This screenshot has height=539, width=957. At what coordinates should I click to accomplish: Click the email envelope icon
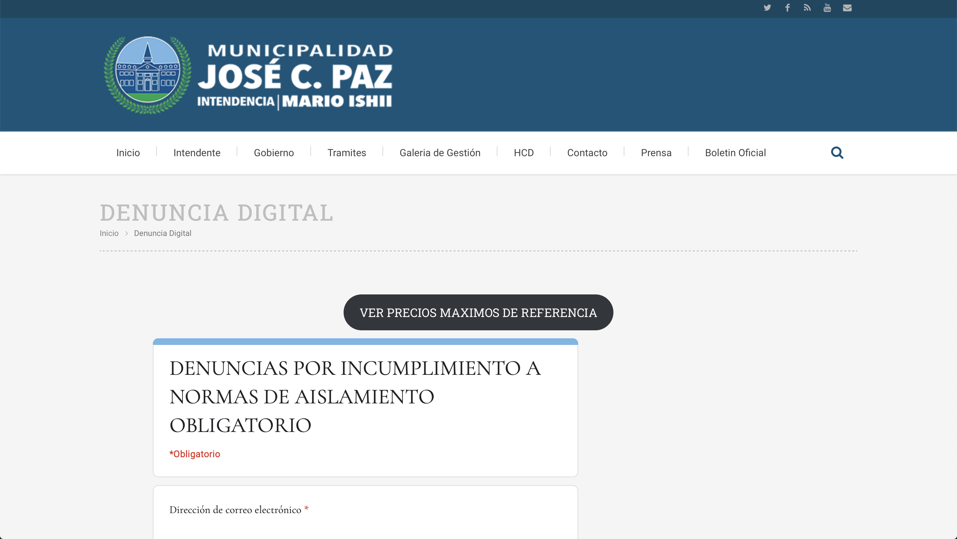[x=847, y=8]
